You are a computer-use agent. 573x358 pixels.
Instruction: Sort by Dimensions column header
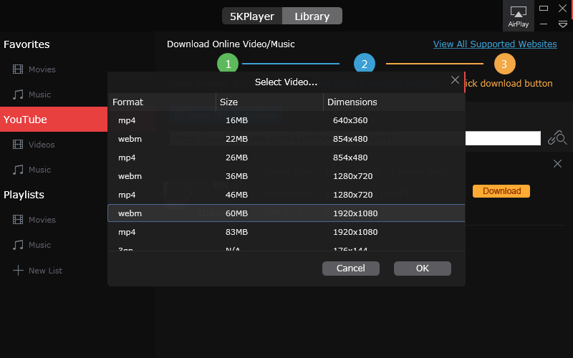click(395, 102)
